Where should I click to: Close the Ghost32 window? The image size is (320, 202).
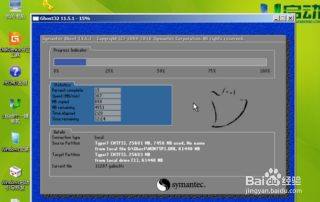pyautogui.click(x=290, y=18)
